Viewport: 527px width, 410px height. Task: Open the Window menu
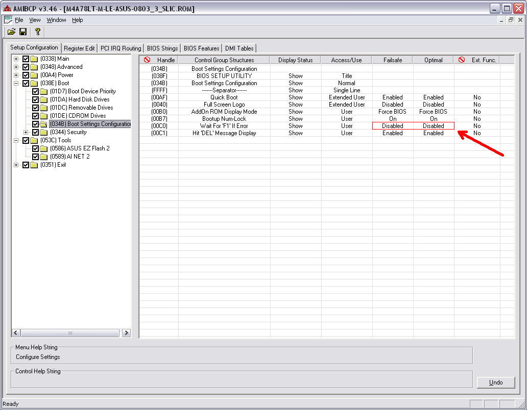click(57, 20)
